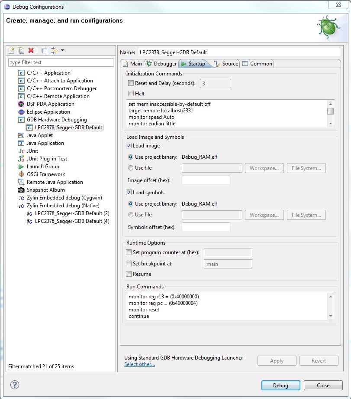Screen dimensions: 351x399
Task: Collapse all configurations icon
Action: click(45, 50)
